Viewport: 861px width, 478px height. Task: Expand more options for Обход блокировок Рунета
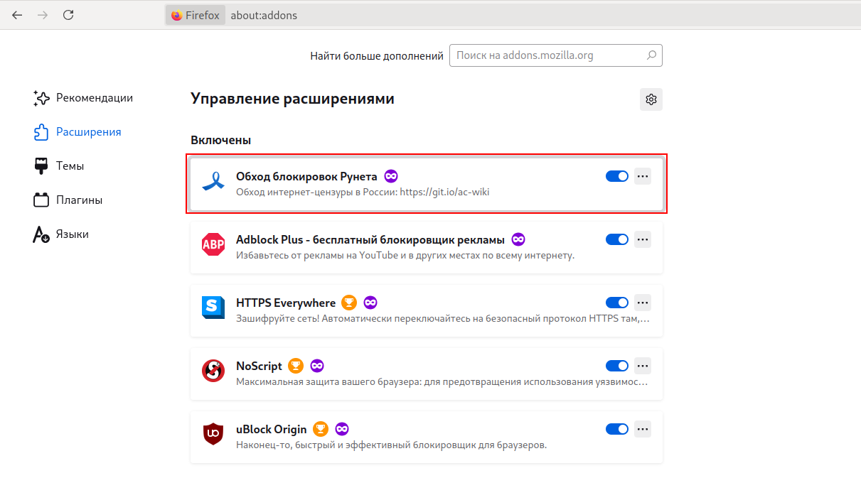(643, 176)
